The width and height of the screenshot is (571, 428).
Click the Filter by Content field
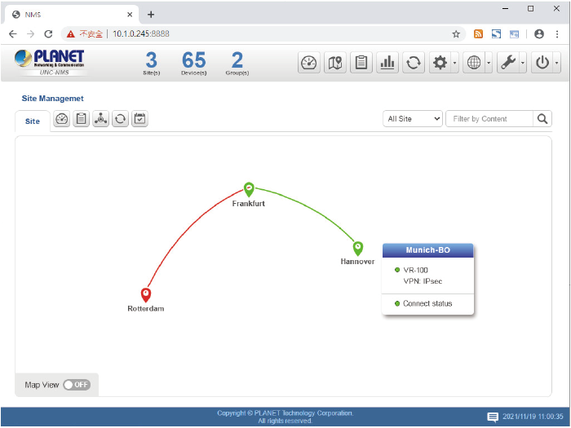tap(490, 119)
